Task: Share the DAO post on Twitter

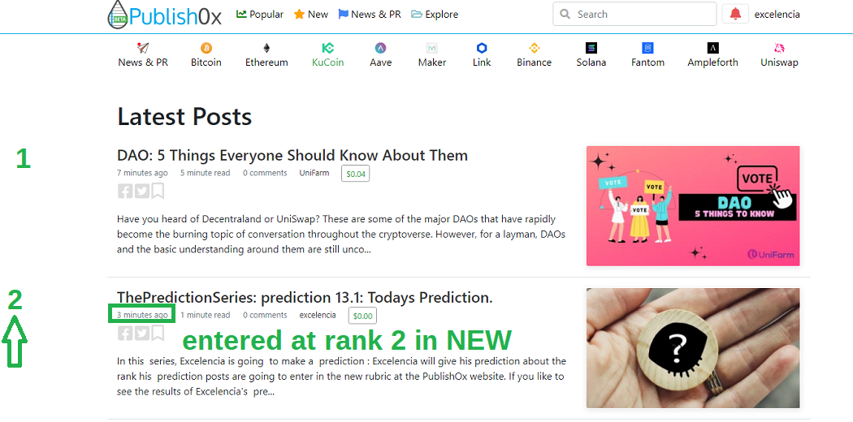Action: point(141,192)
